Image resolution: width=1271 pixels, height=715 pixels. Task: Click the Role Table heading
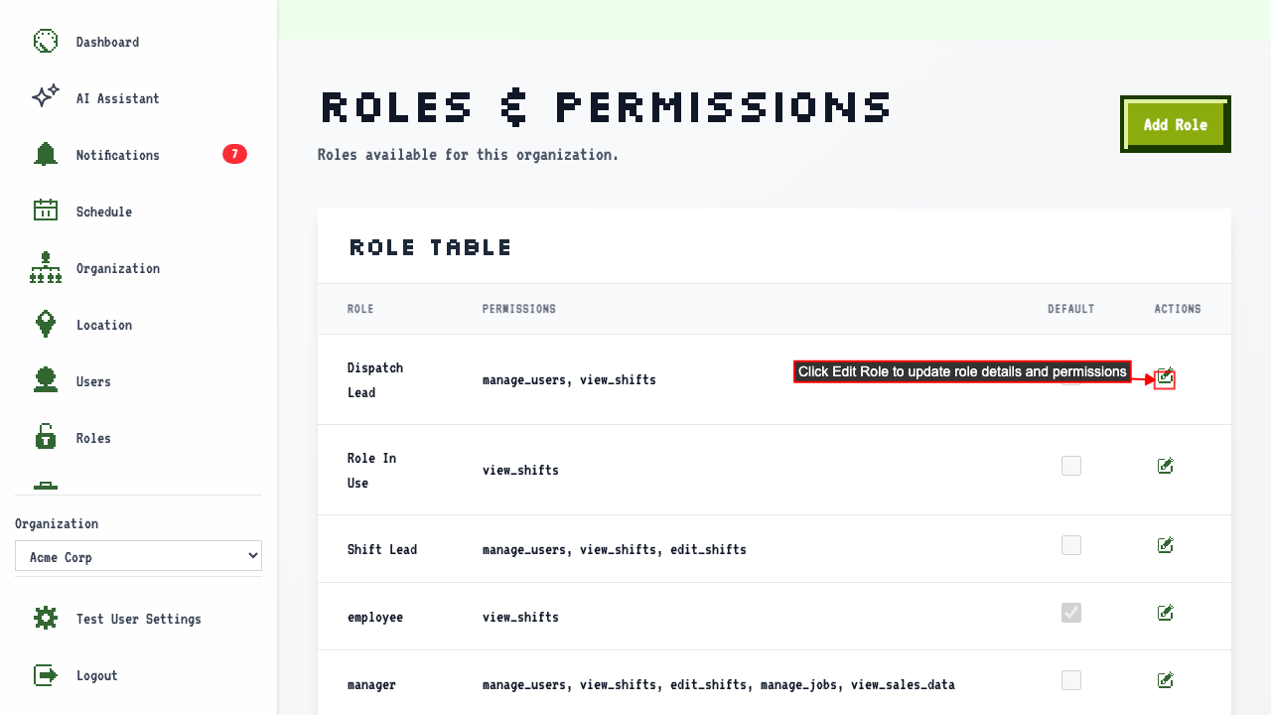[431, 247]
